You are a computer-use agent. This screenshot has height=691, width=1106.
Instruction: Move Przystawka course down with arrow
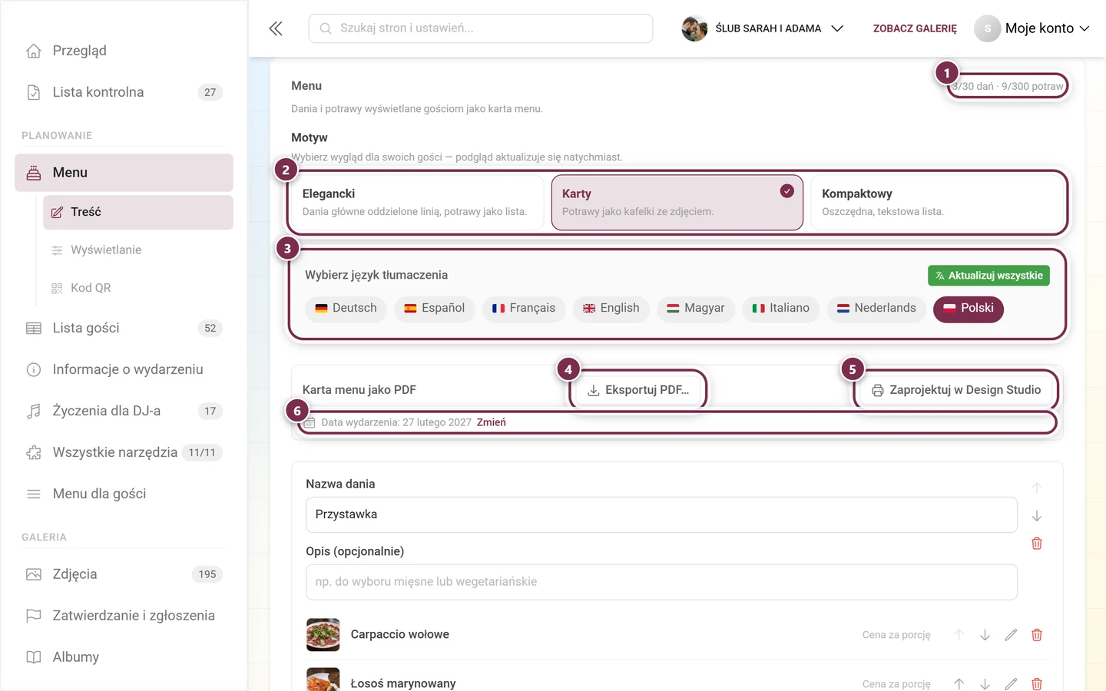click(x=1037, y=516)
